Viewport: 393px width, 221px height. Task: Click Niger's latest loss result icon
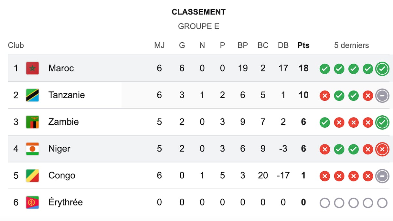pos(382,149)
